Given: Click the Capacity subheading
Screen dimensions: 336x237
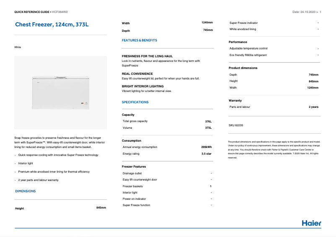Looking at the screenshot, I should pyautogui.click(x=128, y=115).
